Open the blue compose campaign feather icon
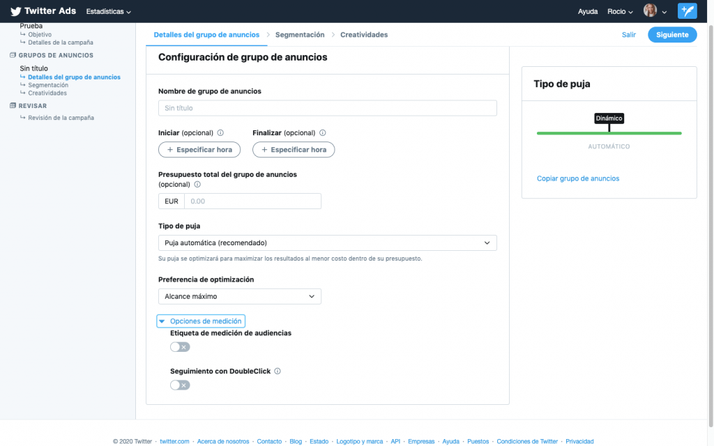Image resolution: width=714 pixels, height=446 pixels. [x=687, y=10]
